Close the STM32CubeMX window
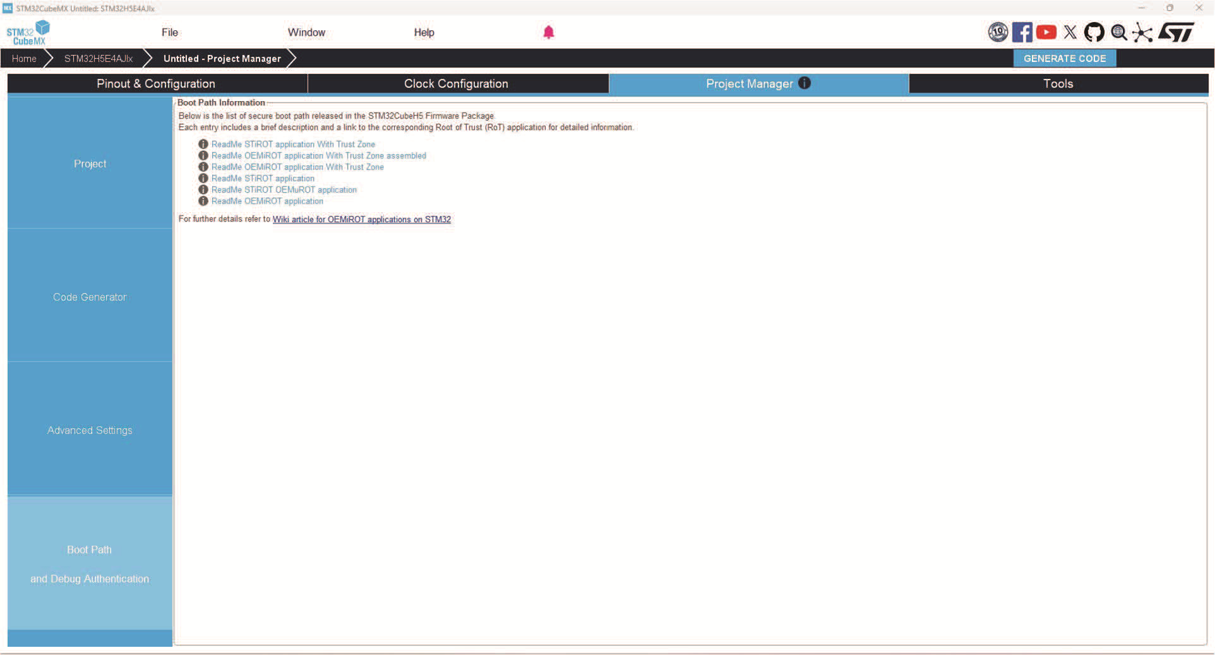The height and width of the screenshot is (655, 1215). (x=1199, y=8)
